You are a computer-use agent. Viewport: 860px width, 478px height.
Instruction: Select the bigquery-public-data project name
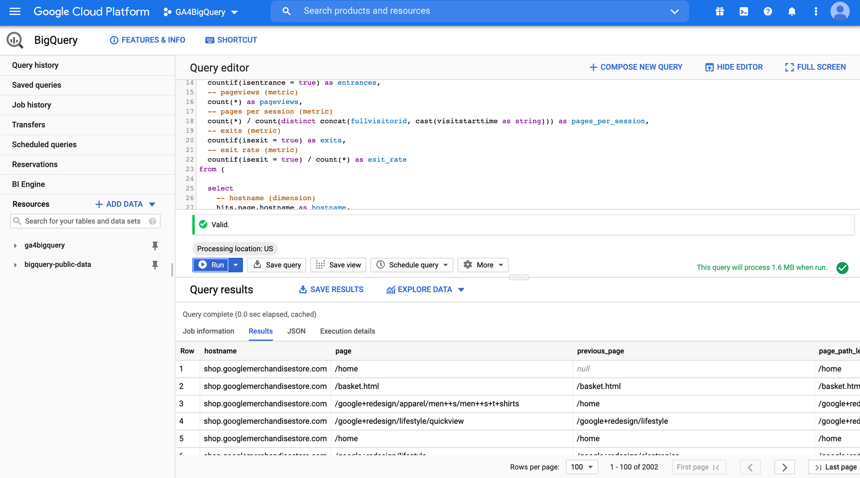click(58, 264)
